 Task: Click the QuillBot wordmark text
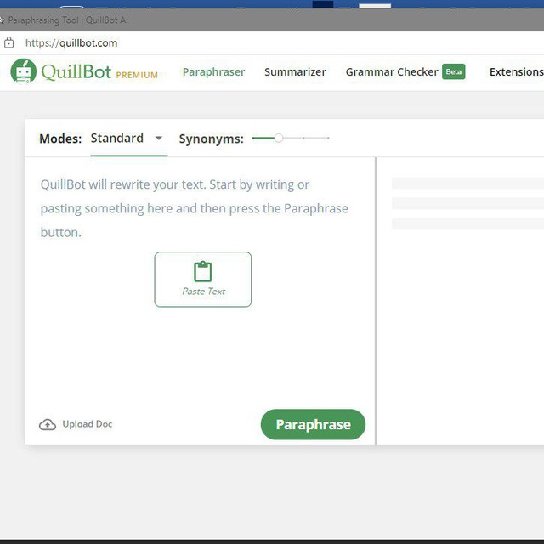[76, 71]
